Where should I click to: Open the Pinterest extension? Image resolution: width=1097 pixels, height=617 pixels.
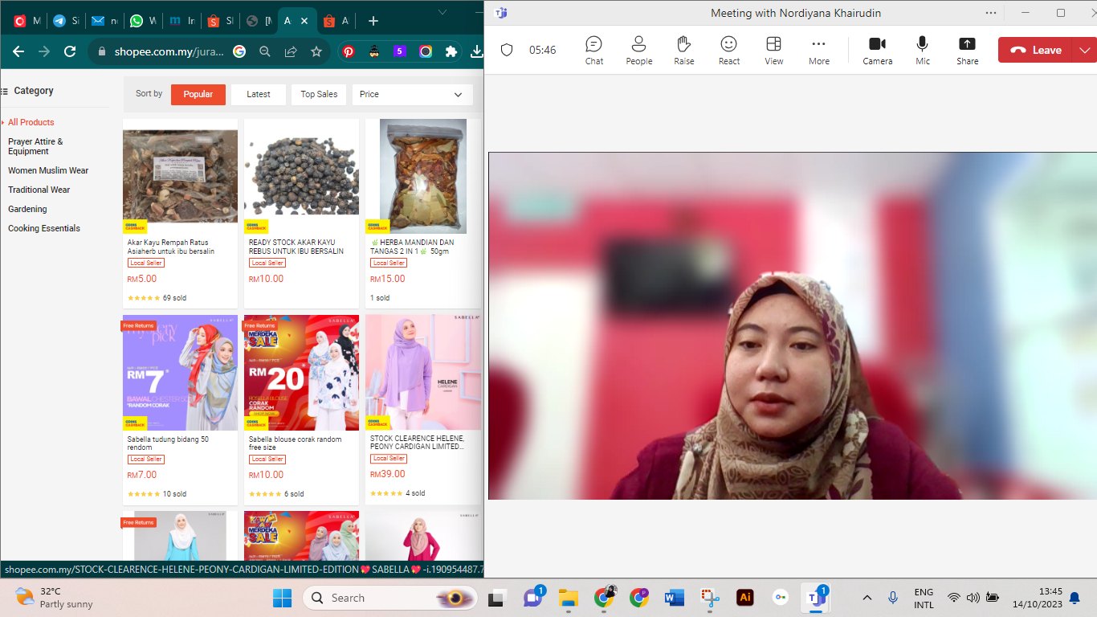coord(349,51)
